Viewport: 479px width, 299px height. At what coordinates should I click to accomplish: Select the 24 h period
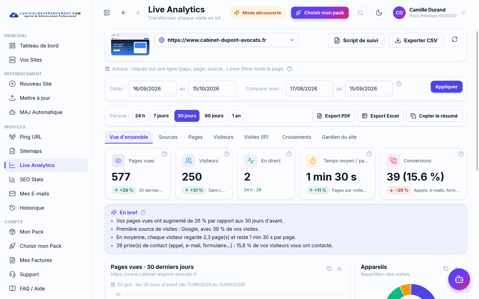[x=140, y=116]
